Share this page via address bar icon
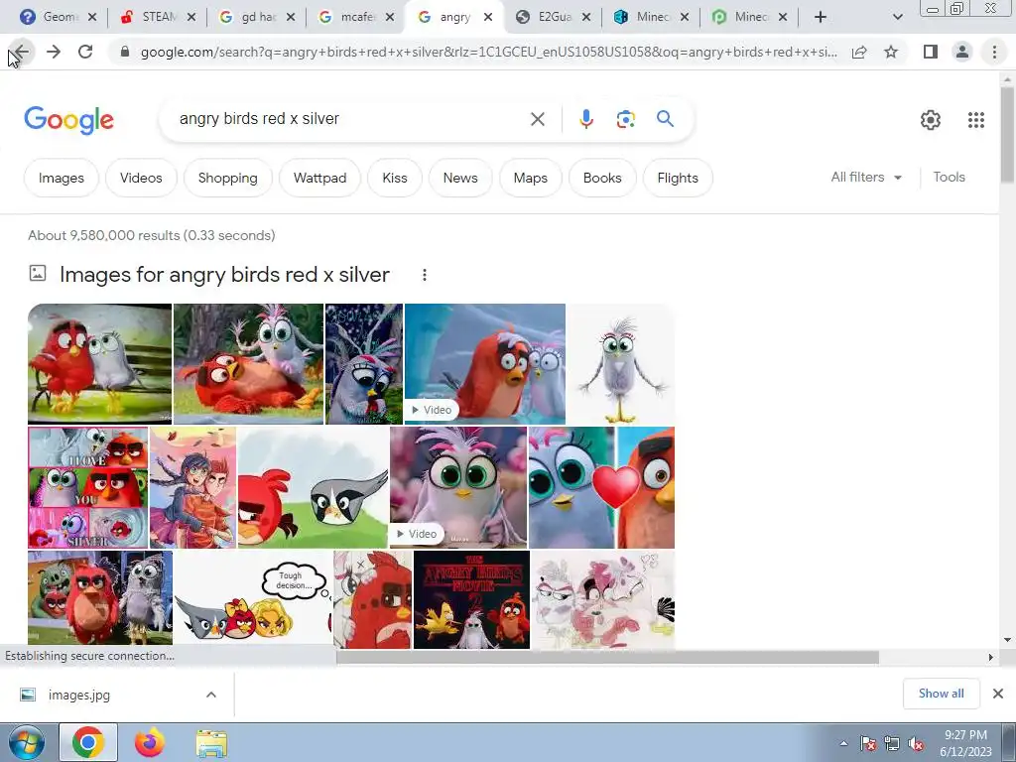1016x762 pixels. pyautogui.click(x=859, y=52)
